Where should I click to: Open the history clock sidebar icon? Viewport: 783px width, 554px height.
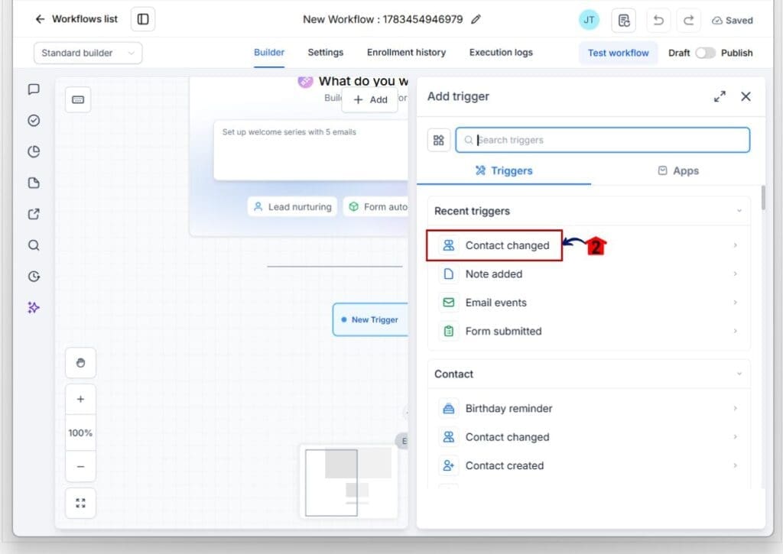34,277
